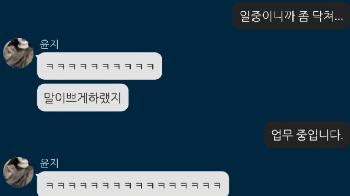Image resolution: width=350 pixels, height=196 pixels.
Task: Click the outgoing 업무 중입니다. message bubble
Action: pos(307,135)
